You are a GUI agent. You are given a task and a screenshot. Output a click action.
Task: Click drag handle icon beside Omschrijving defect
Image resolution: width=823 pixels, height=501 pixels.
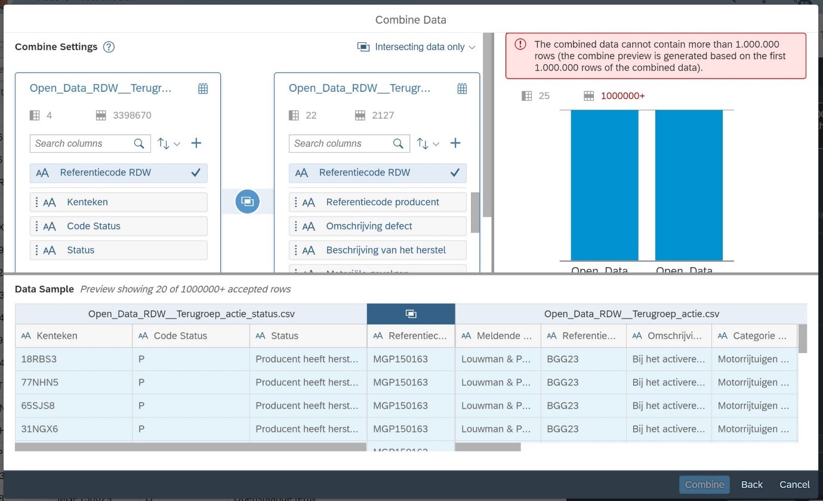click(296, 226)
